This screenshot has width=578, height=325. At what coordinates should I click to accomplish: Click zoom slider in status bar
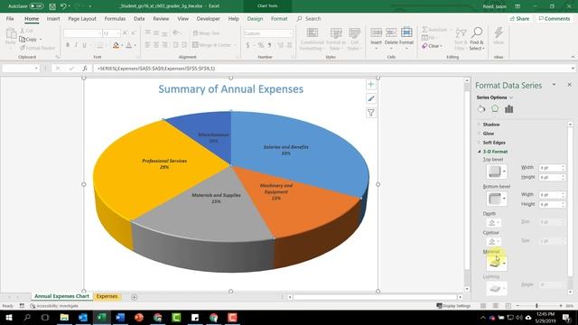coord(536,306)
